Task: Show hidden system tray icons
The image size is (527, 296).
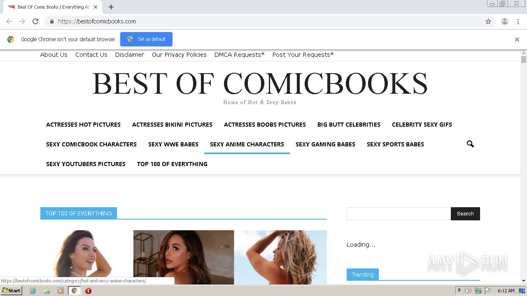Action: tap(459, 291)
